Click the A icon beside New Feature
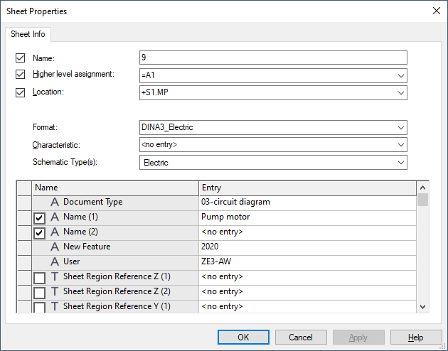Viewport: 448px width, 351px height. [x=55, y=247]
